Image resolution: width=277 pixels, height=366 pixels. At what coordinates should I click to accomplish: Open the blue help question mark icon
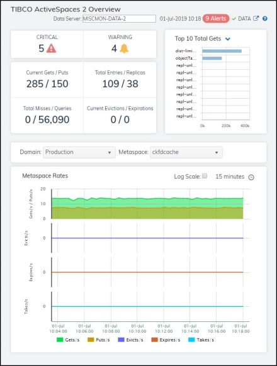coord(265,19)
